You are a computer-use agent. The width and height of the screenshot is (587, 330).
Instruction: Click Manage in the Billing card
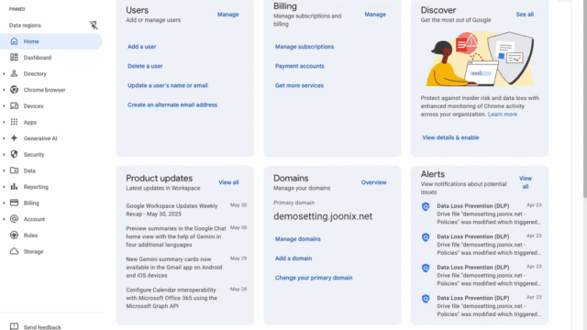[375, 15]
